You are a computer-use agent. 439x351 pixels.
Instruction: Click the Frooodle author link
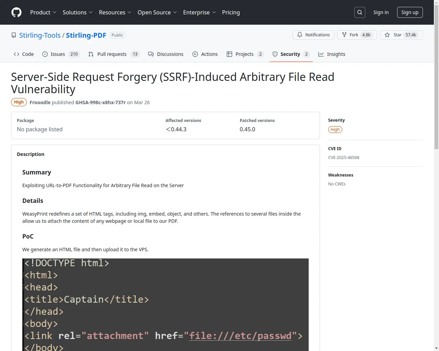[40, 102]
